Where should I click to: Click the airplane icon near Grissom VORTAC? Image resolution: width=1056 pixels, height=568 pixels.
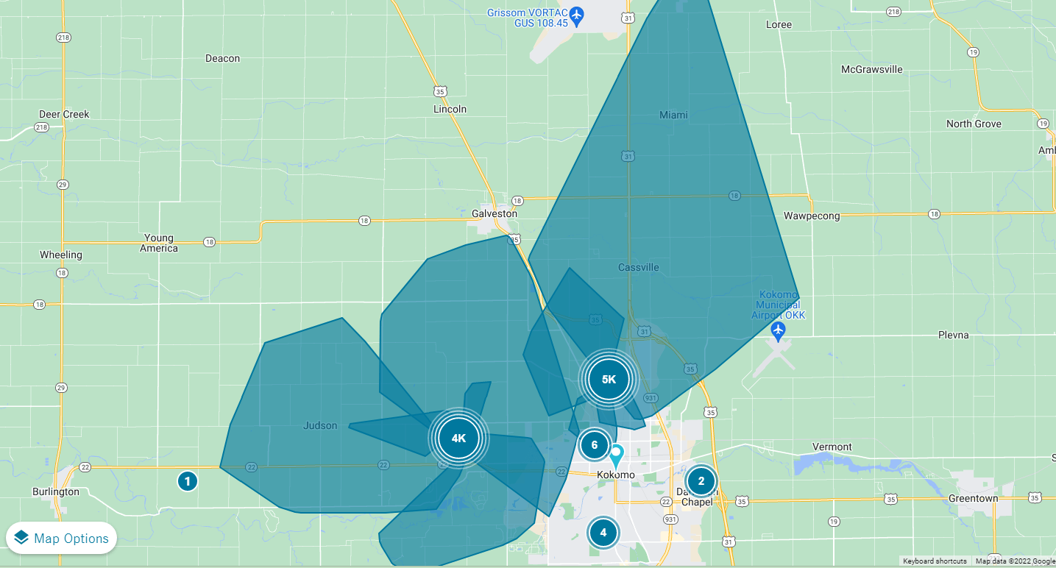point(576,13)
